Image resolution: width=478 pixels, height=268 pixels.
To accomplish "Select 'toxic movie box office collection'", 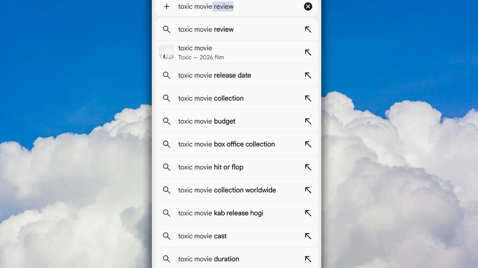I will [x=236, y=144].
